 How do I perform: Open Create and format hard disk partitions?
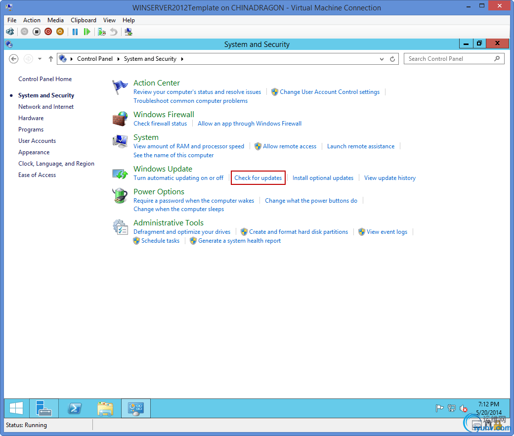coord(299,232)
